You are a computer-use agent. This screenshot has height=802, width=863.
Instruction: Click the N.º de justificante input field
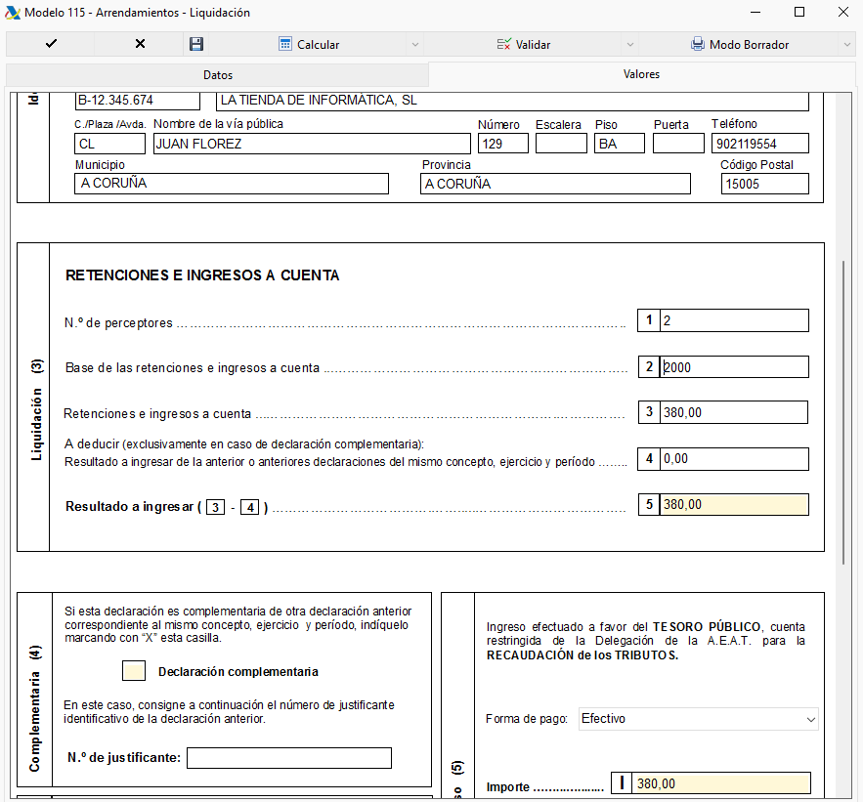pyautogui.click(x=289, y=758)
